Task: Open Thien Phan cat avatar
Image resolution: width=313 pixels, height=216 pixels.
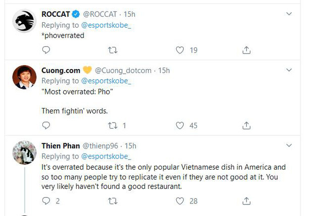Action: coord(24,152)
